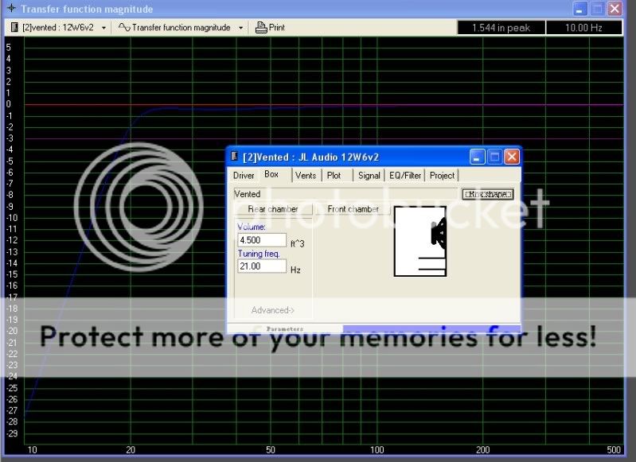This screenshot has height=462, width=636.
Task: Switch to the Project tab
Action: 442,175
